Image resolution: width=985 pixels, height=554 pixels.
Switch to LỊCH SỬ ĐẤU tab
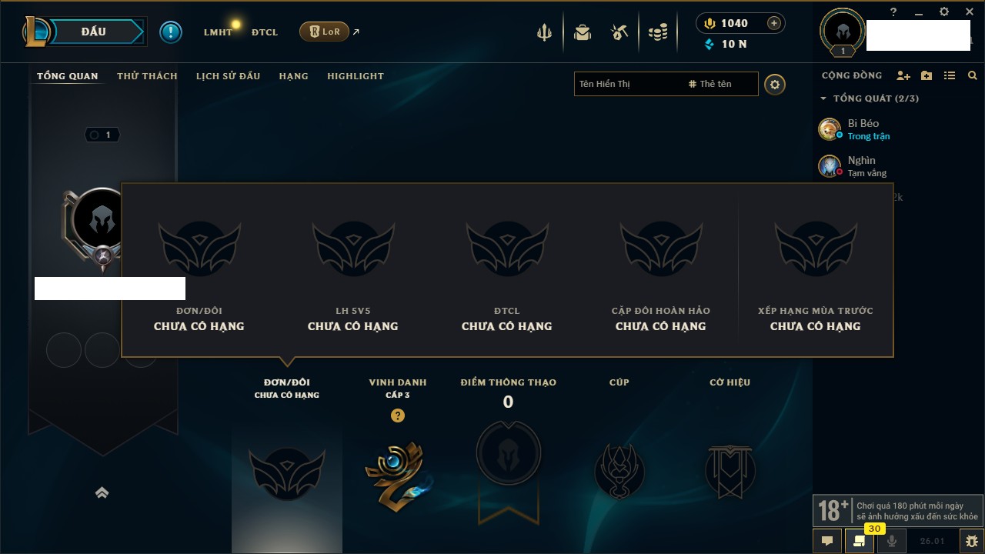(228, 76)
